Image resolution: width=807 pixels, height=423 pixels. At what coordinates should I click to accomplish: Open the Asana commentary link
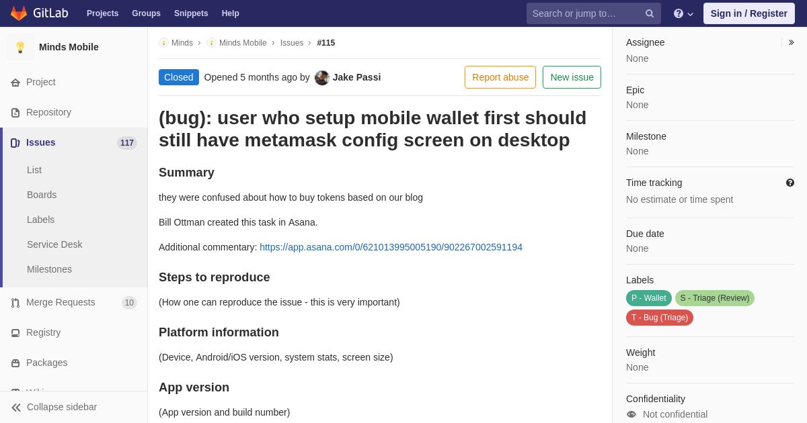click(x=391, y=247)
